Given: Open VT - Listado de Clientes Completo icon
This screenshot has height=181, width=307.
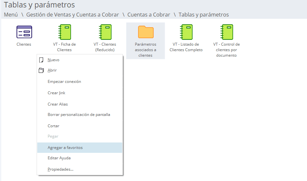Looking at the screenshot, I should coord(186,32).
